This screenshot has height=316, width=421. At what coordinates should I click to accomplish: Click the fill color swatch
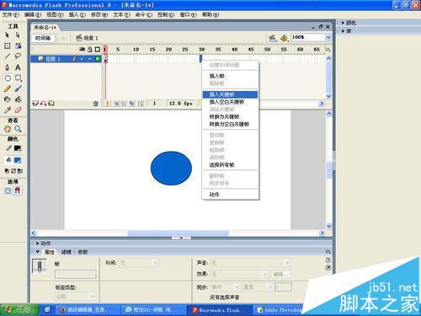18,160
